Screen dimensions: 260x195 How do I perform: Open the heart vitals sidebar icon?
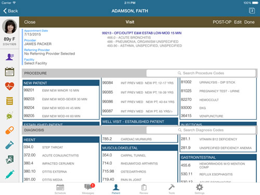[9, 86]
